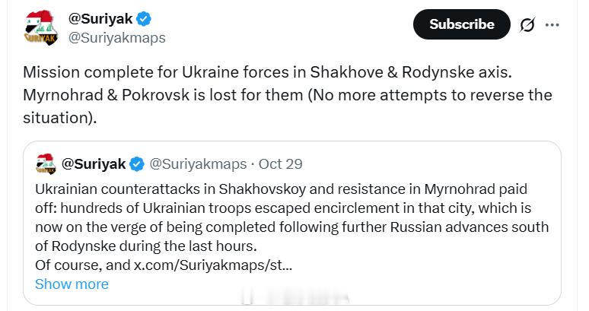Open the Oct 29 timestamp

pos(280,164)
